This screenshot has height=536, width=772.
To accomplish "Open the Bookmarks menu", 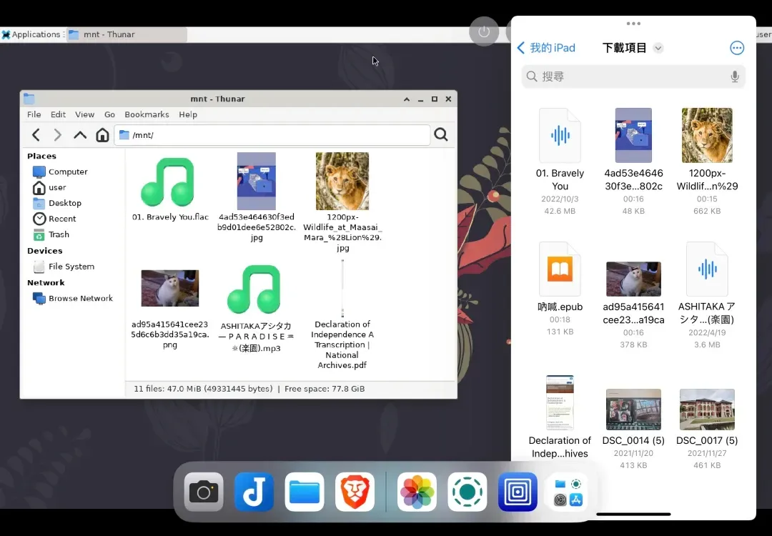I will tap(147, 114).
